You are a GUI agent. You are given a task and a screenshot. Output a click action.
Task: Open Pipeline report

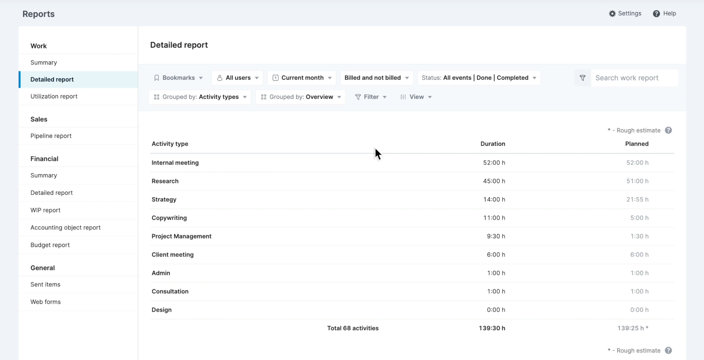(78, 136)
